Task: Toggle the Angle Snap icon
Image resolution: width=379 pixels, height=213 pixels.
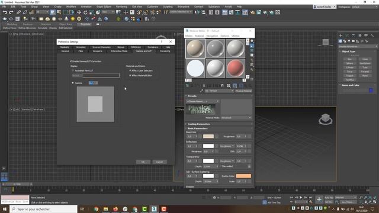Action: 146,12
